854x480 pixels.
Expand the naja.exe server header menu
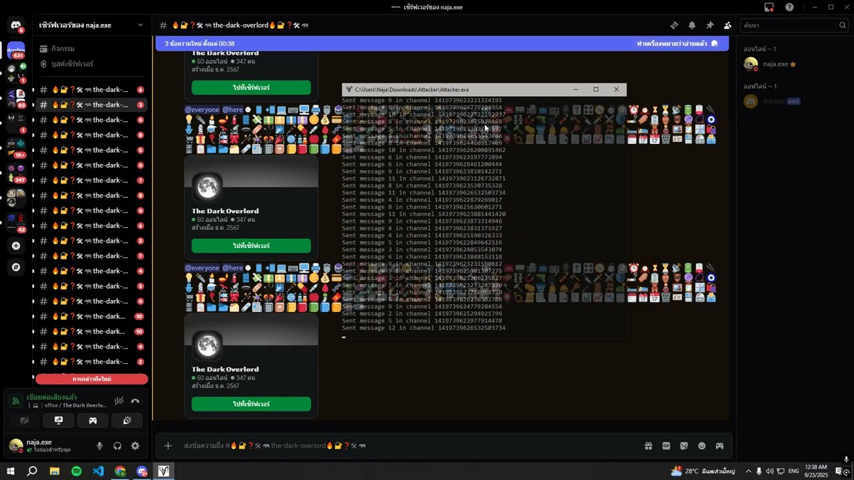pyautogui.click(x=91, y=25)
